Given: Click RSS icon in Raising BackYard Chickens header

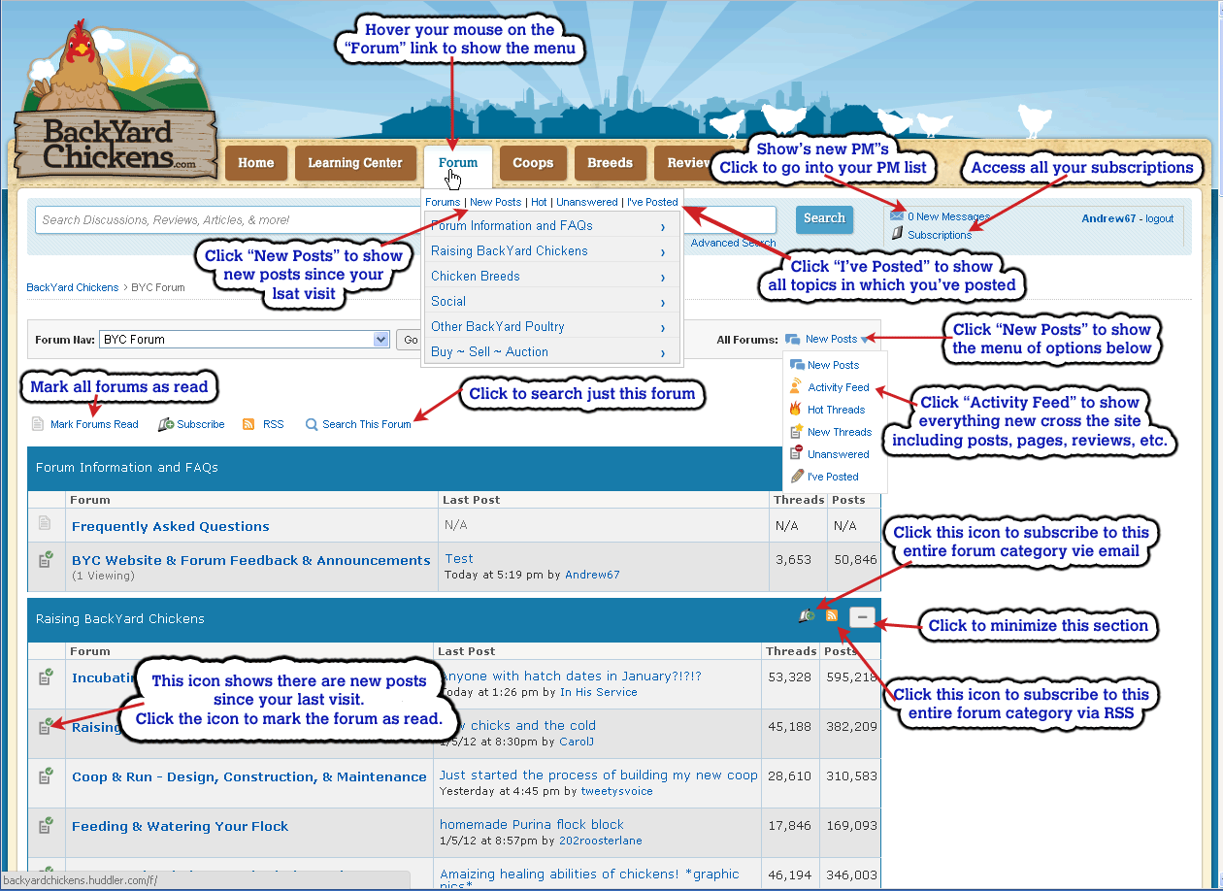Looking at the screenshot, I should pyautogui.click(x=832, y=615).
